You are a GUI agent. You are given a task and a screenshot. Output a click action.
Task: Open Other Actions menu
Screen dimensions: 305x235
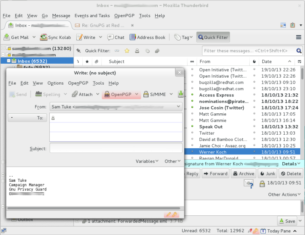coord(285,194)
